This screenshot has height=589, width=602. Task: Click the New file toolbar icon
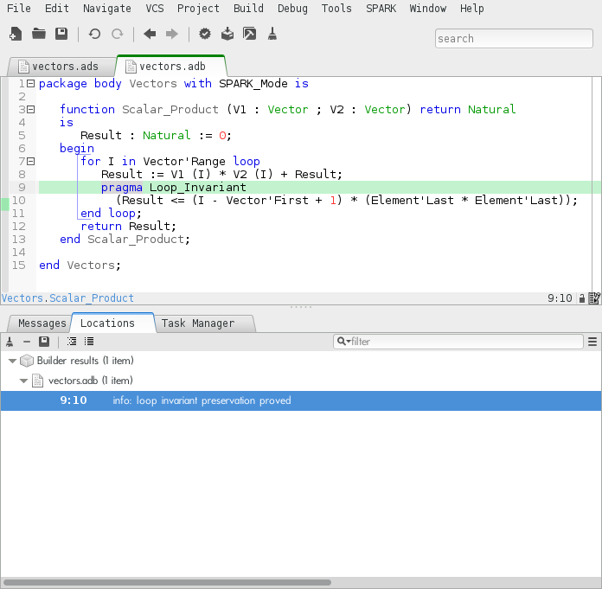16,35
